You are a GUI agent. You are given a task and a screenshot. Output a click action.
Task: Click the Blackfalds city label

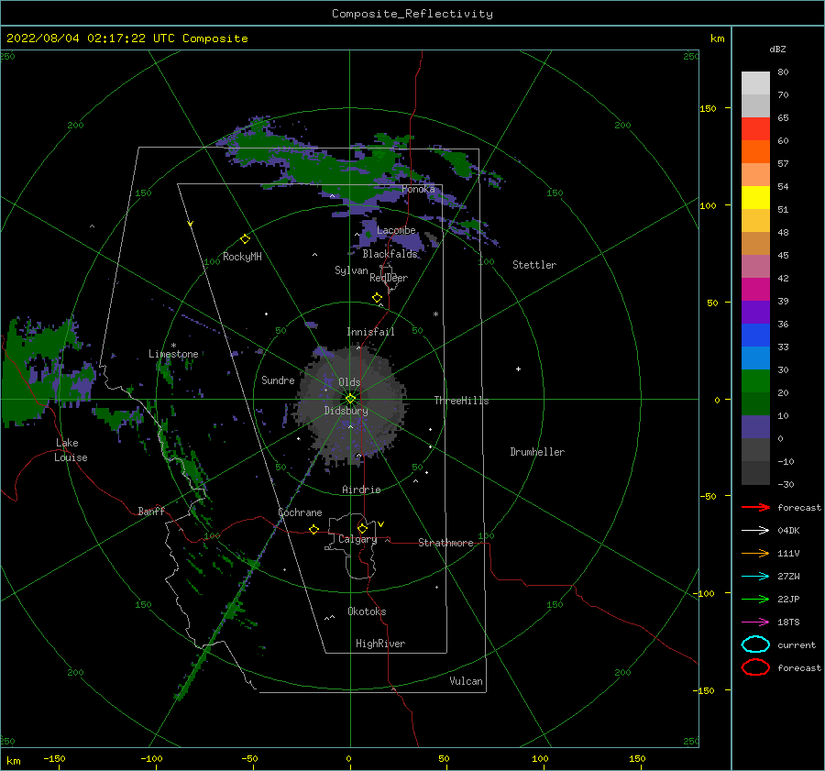pos(390,254)
